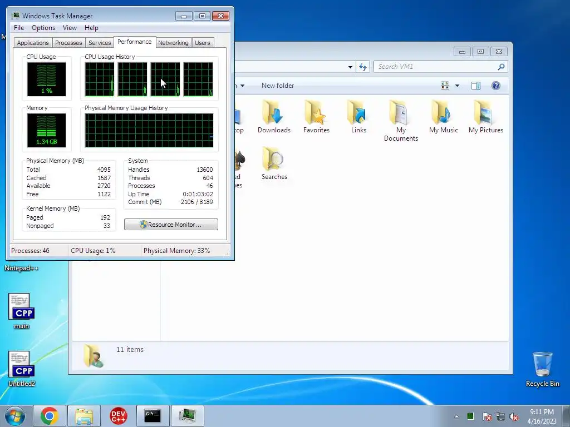This screenshot has width=570, height=427.
Task: Open the partially hidden toolbar dropdown left of New folder
Action: click(242, 86)
